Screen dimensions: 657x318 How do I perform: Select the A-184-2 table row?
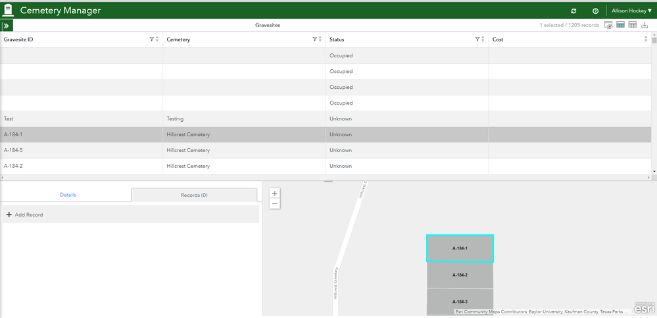coord(326,166)
